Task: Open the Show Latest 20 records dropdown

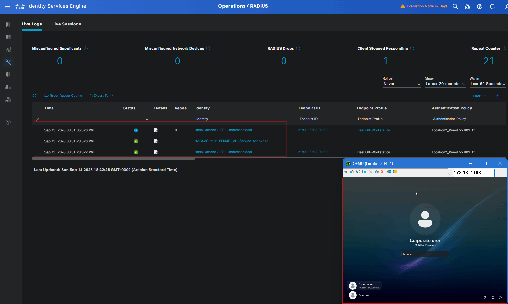Action: pyautogui.click(x=445, y=84)
